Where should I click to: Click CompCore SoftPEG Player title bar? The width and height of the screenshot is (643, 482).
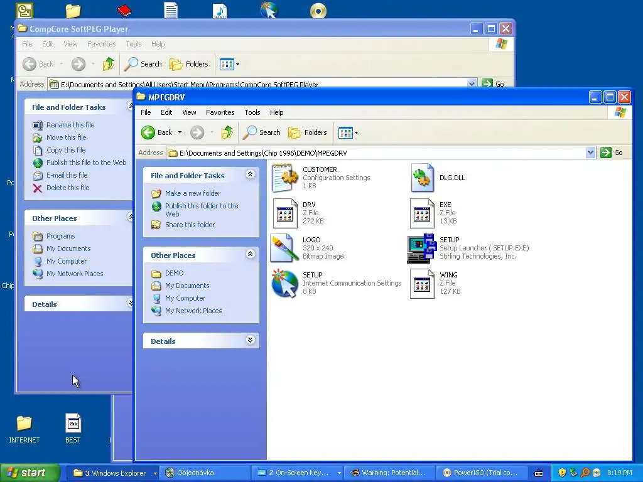[x=242, y=29]
